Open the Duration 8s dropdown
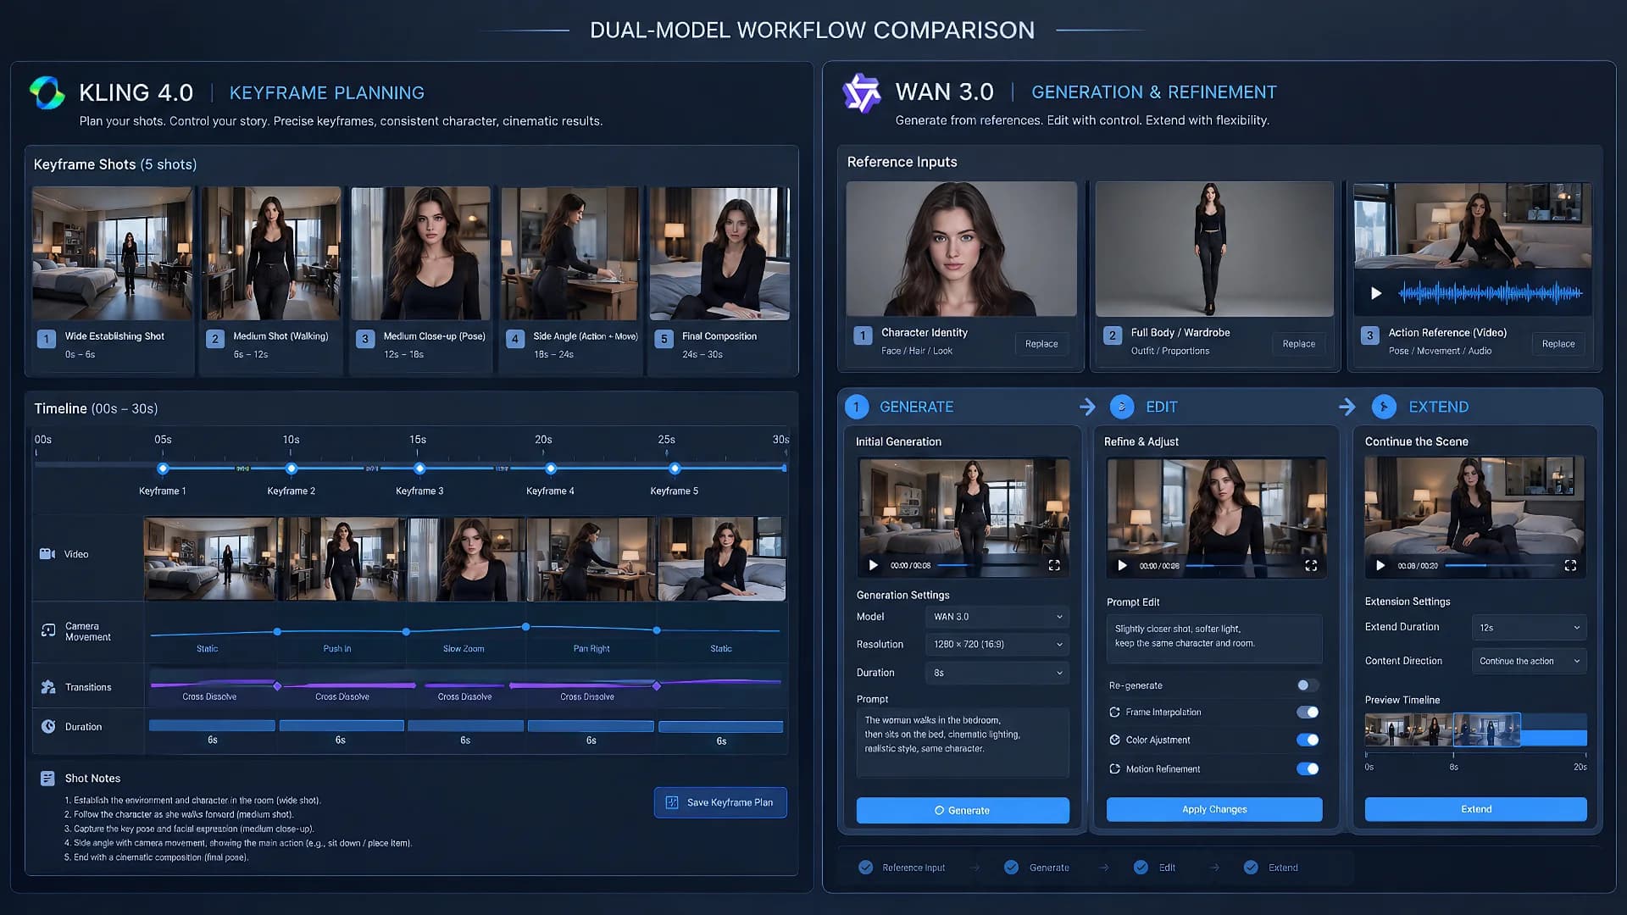This screenshot has height=915, width=1627. (997, 673)
